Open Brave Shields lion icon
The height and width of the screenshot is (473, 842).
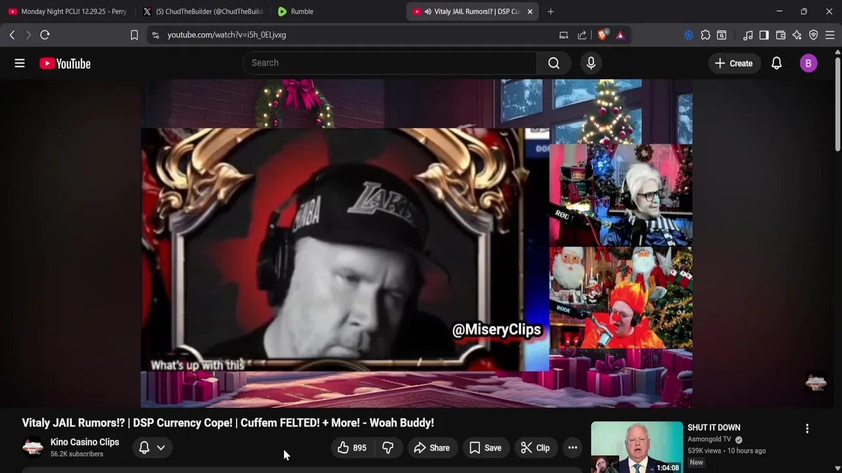tap(602, 35)
